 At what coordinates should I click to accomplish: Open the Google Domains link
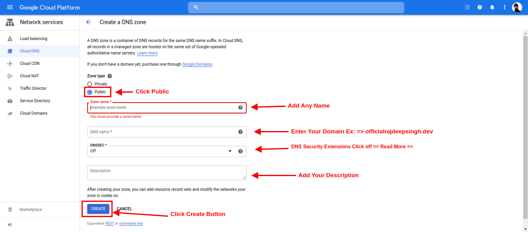pos(197,64)
